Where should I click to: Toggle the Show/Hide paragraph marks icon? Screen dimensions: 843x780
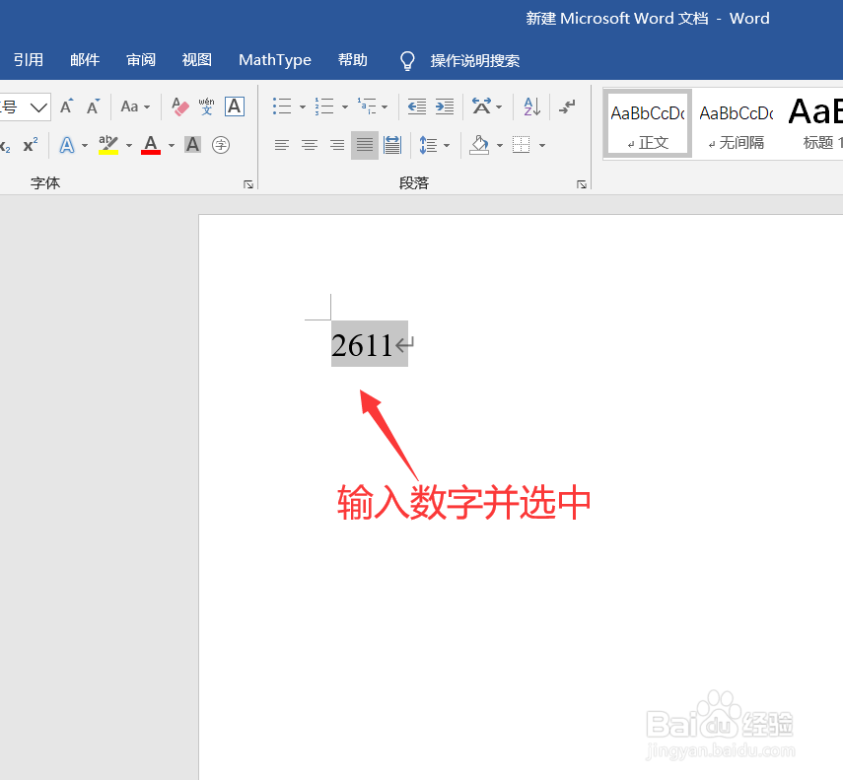567,105
